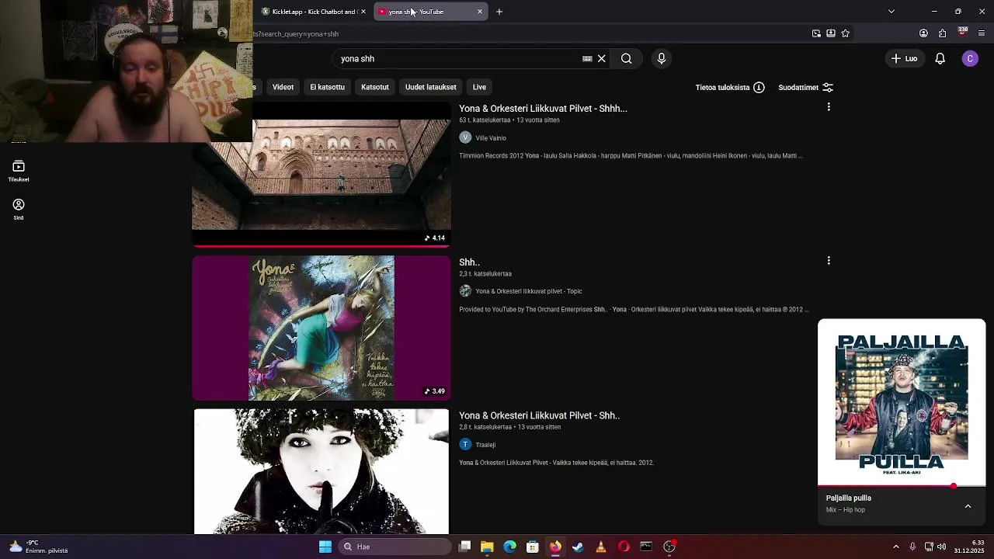The height and width of the screenshot is (559, 994).
Task: Select the Live filter chip
Action: tap(479, 87)
